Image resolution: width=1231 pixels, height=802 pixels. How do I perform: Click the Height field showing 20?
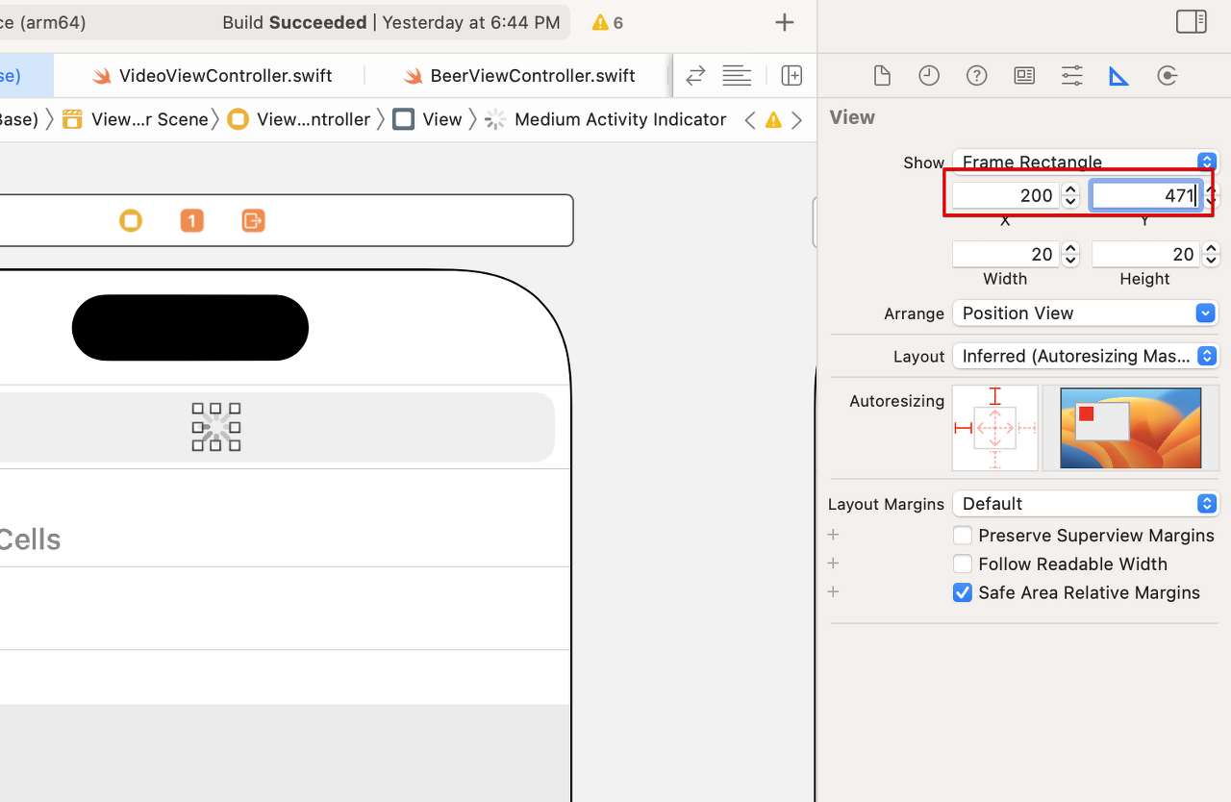(1146, 255)
